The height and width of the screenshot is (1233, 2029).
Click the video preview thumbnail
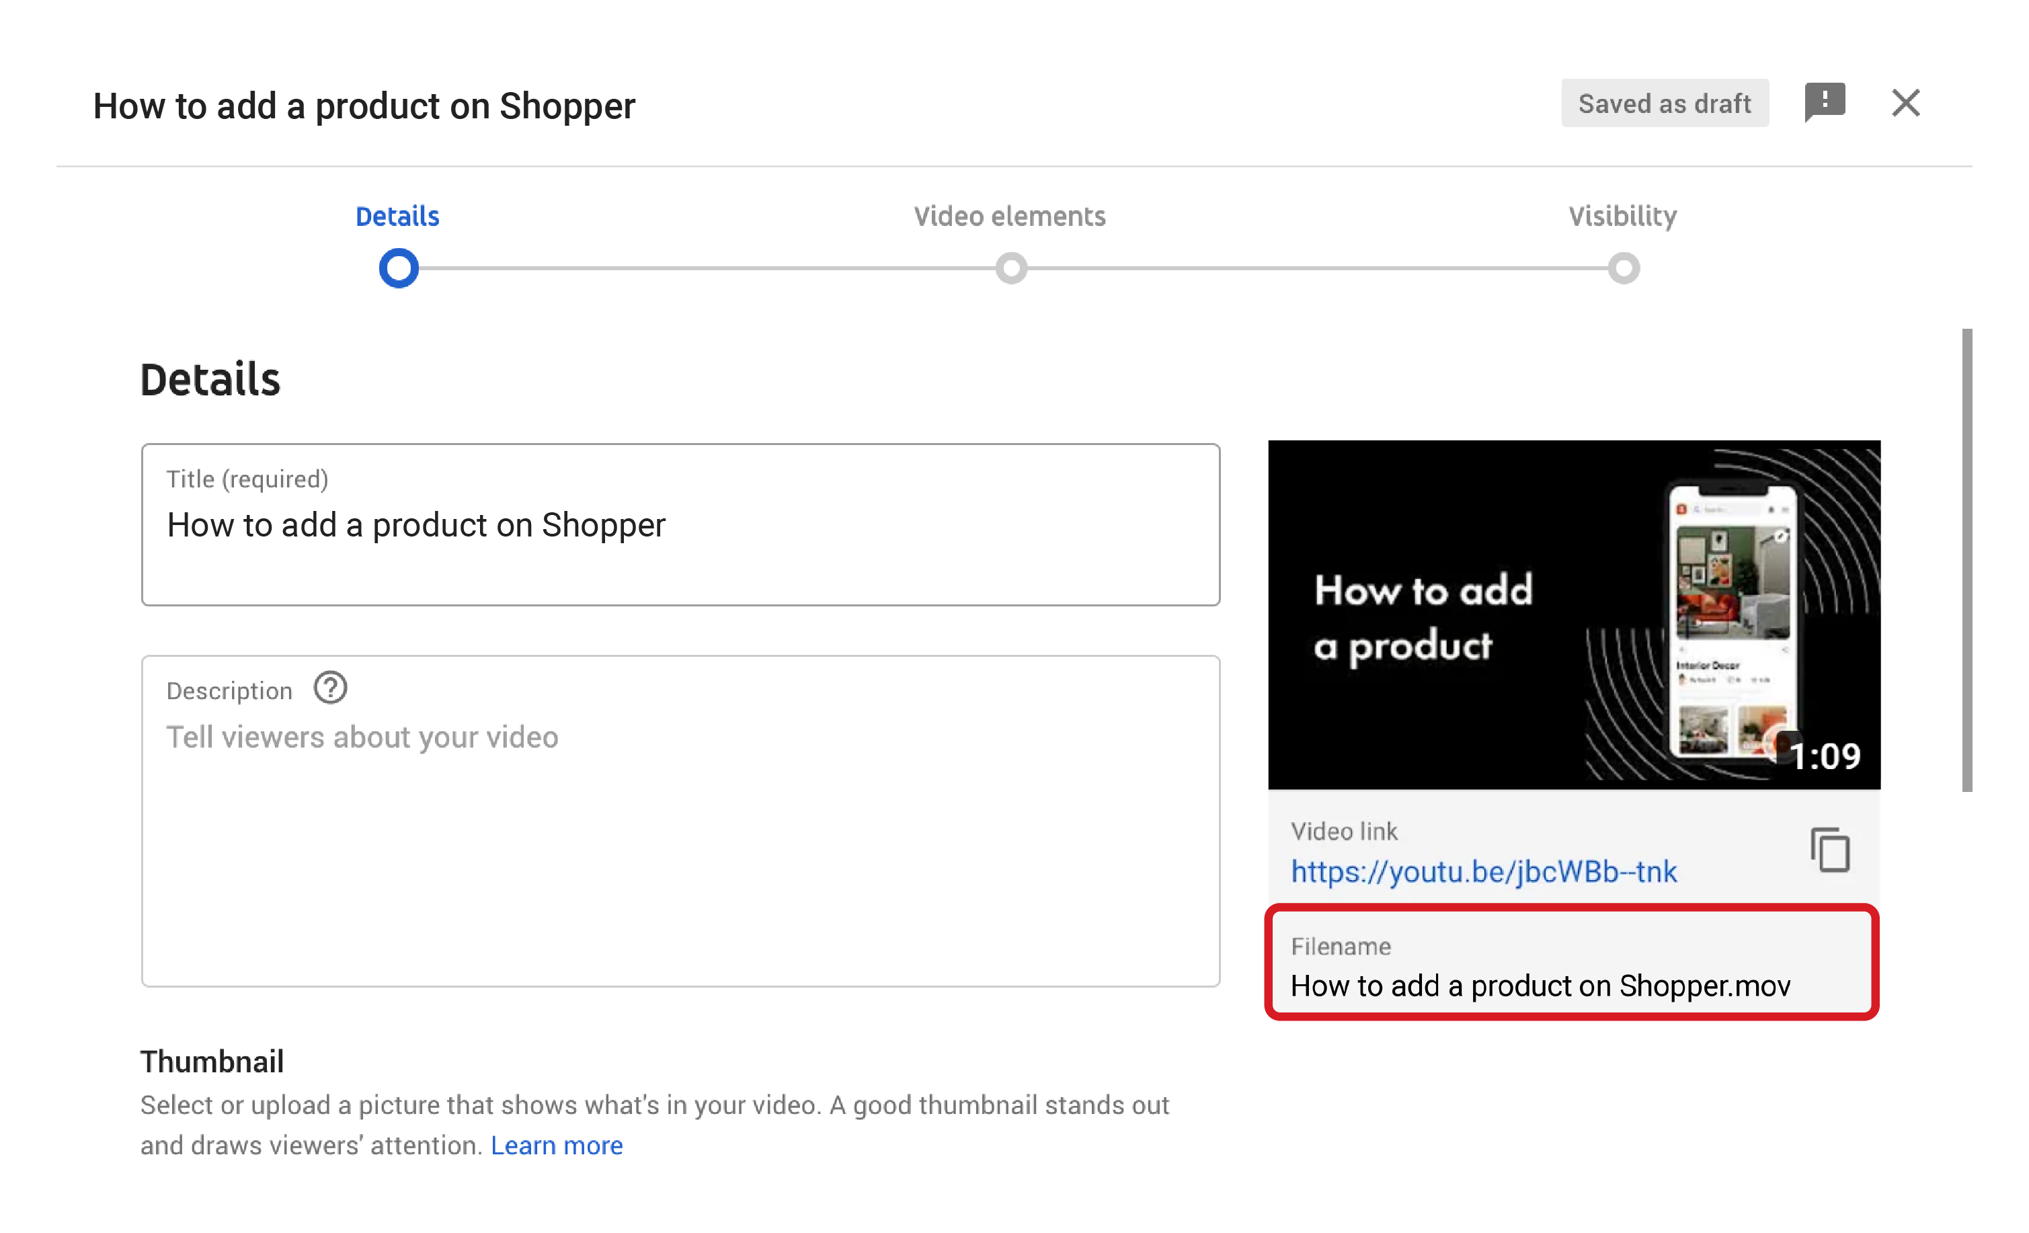click(x=1574, y=614)
